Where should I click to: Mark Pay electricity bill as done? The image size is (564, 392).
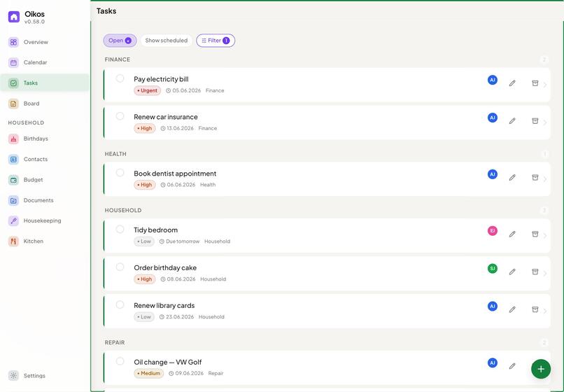120,78
